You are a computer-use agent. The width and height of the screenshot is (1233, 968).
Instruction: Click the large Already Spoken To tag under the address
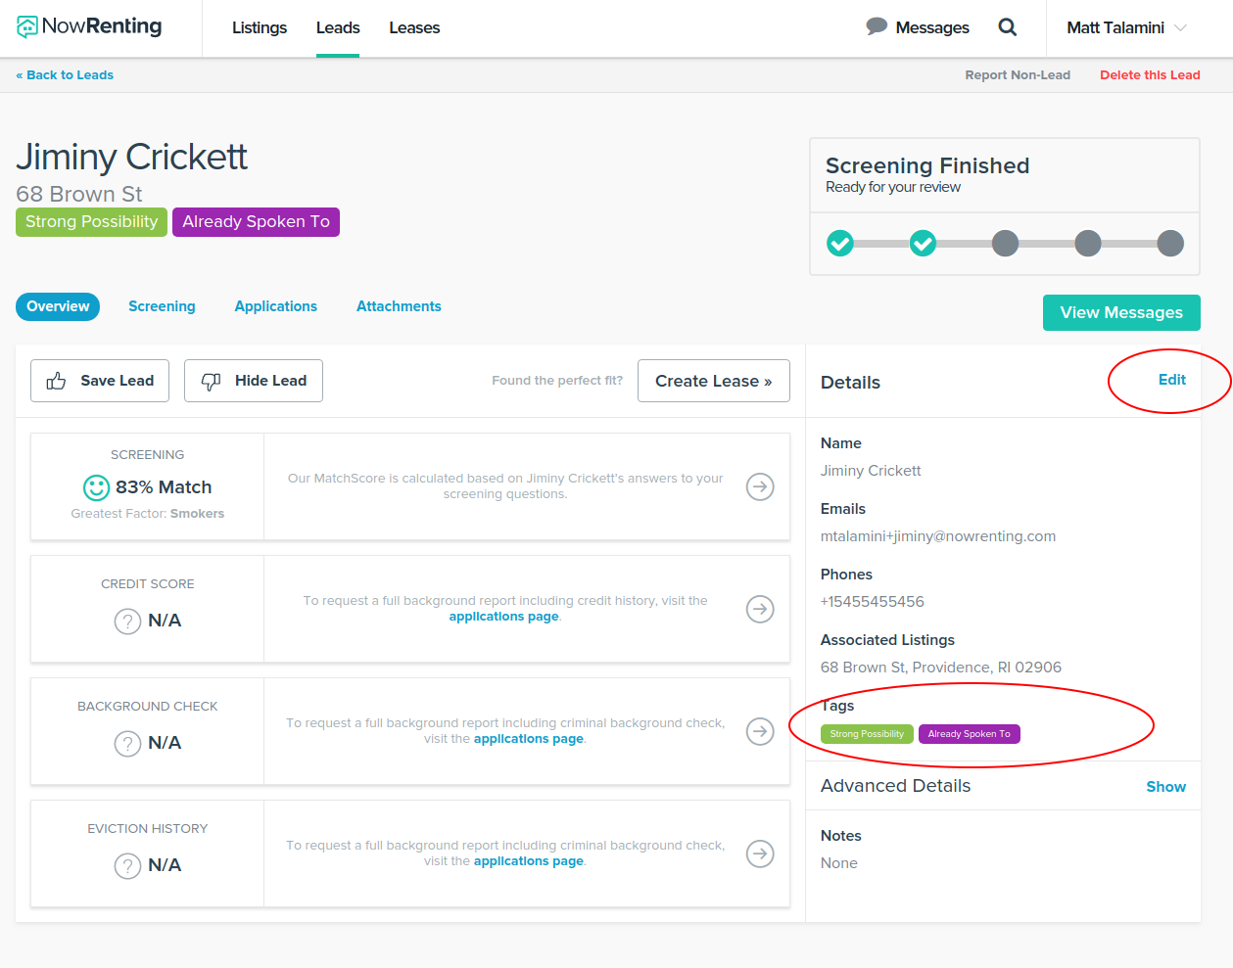pos(256,222)
